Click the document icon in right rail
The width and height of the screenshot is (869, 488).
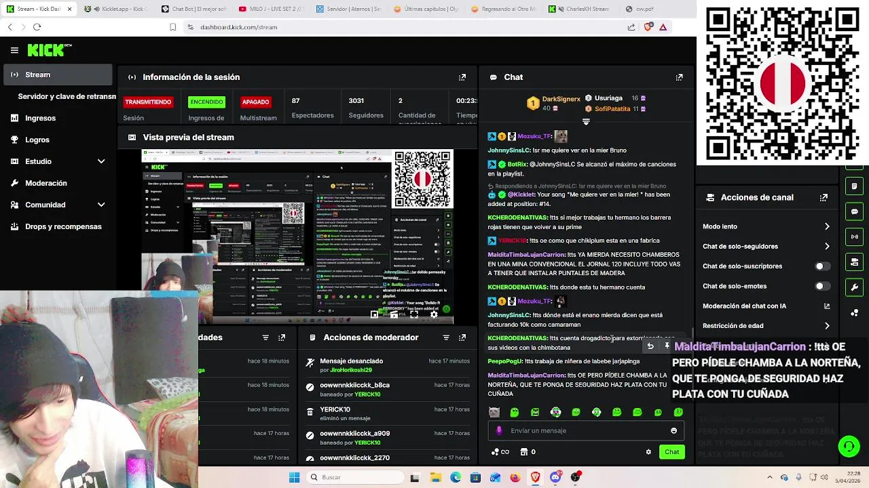[855, 186]
